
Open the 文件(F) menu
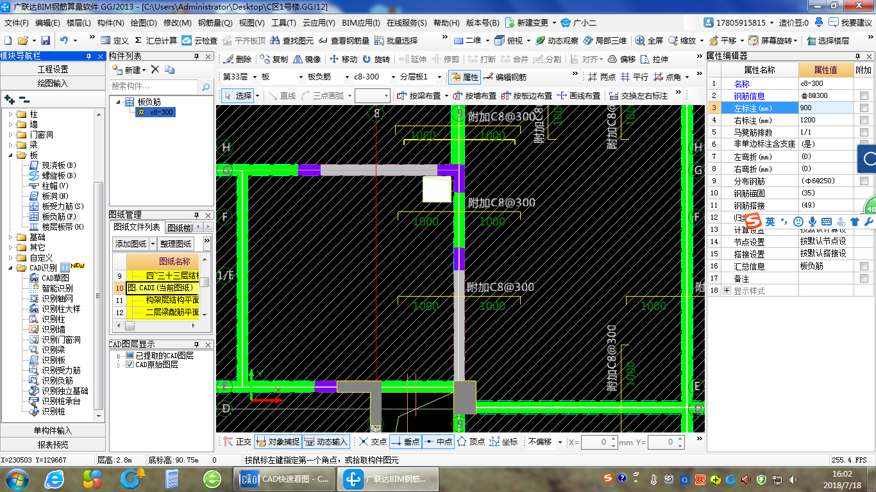[x=17, y=22]
